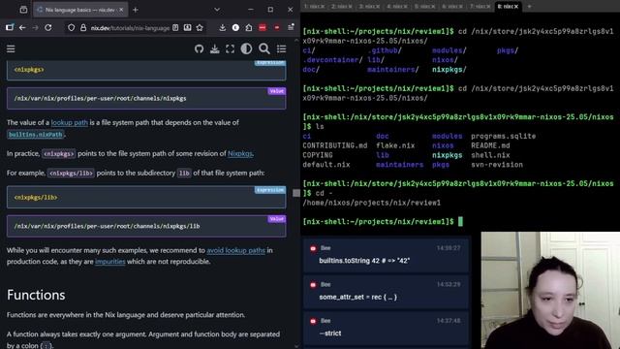Toggle the light/dark theme icon
The width and height of the screenshot is (620, 349).
click(x=246, y=48)
